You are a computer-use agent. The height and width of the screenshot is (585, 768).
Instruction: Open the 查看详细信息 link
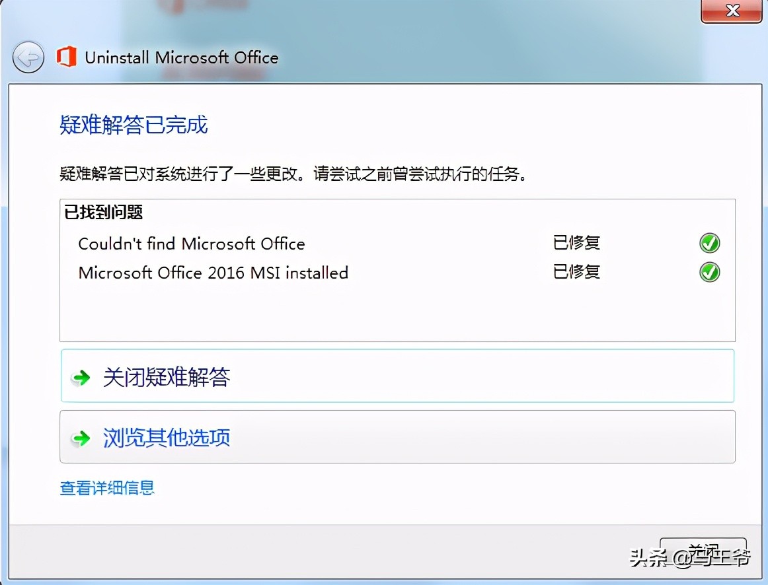coord(107,488)
